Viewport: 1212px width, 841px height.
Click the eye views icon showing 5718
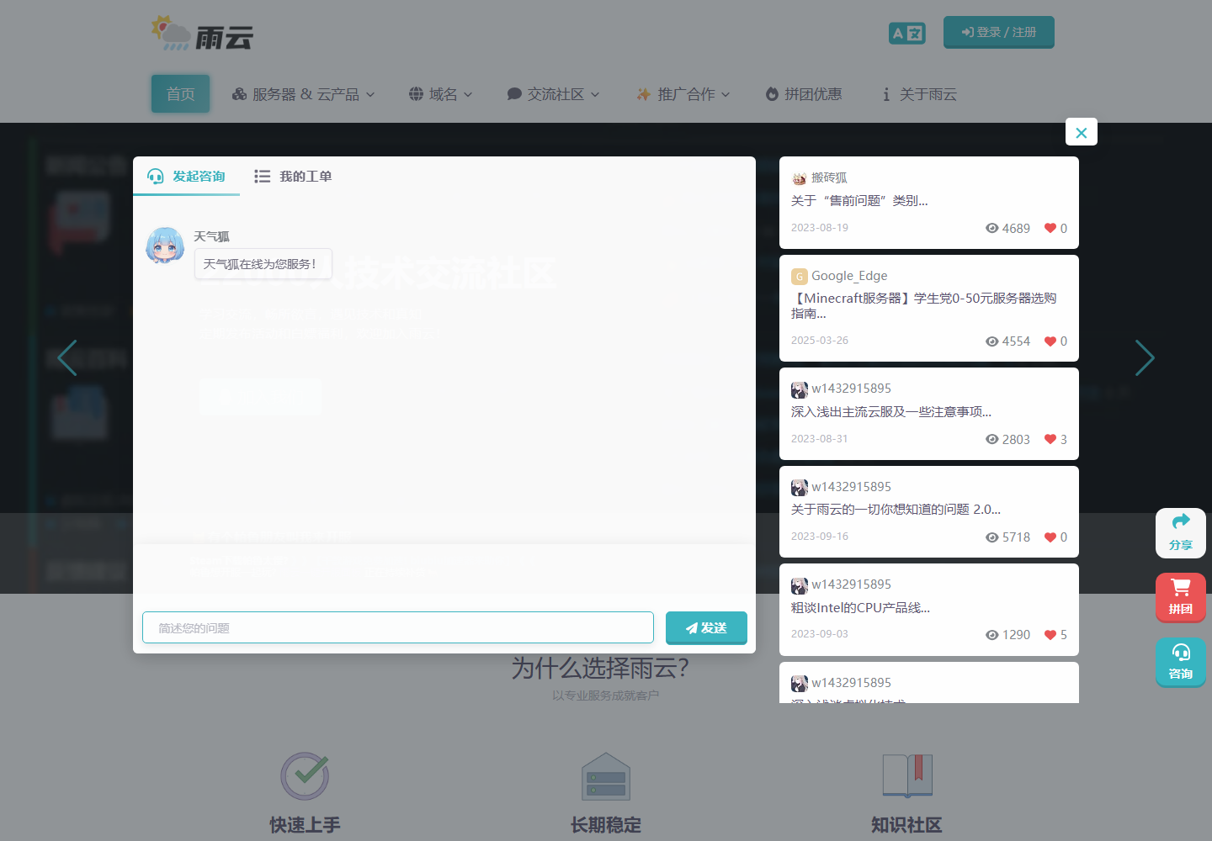pos(991,537)
